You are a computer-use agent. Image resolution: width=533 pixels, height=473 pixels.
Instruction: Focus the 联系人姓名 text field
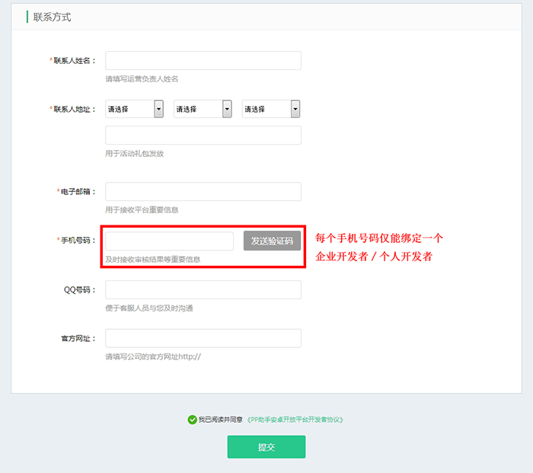[203, 61]
